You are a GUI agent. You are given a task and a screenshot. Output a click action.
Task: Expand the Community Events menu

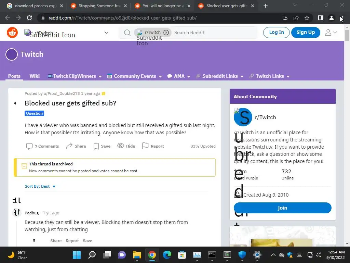[135, 76]
